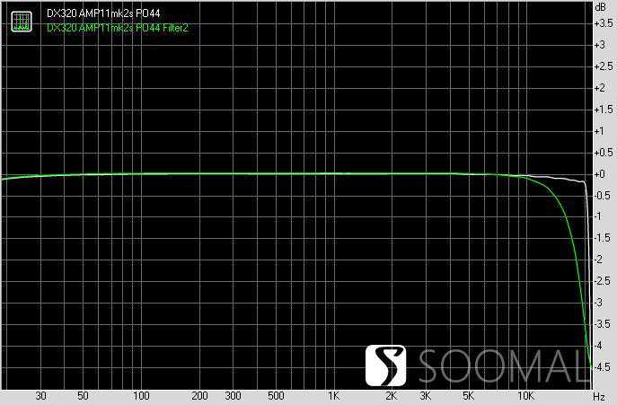Click the 500 Hz frequency axis label

point(276,396)
